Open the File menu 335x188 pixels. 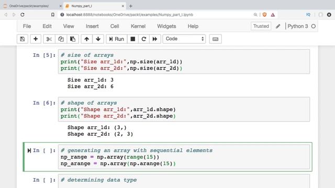(27, 26)
